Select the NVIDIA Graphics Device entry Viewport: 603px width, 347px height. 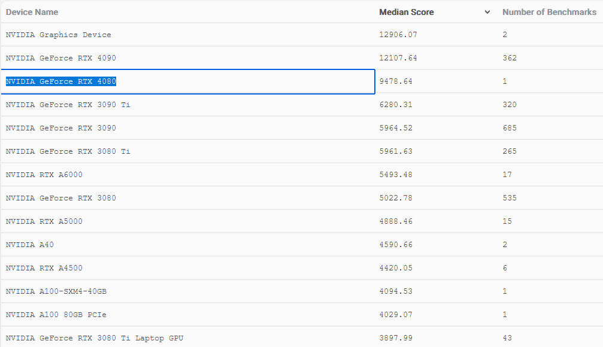pyautogui.click(x=59, y=35)
